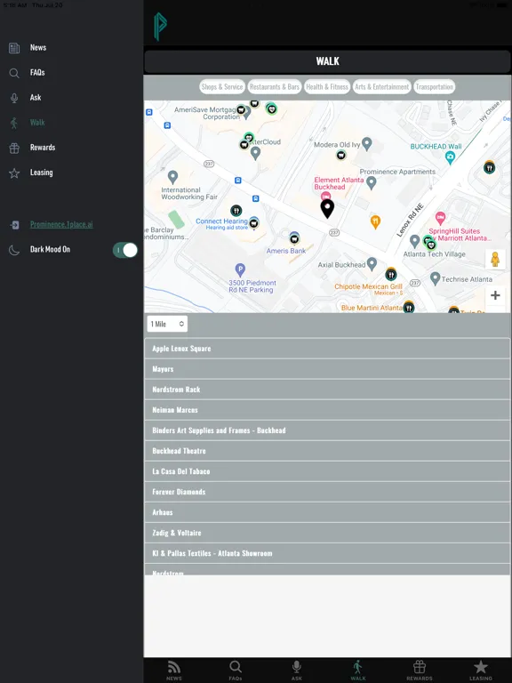
Task: Open the Prominence.1place.ai link
Action: 61,225
